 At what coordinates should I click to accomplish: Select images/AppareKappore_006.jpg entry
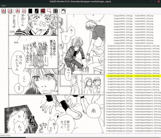coord(119,109)
